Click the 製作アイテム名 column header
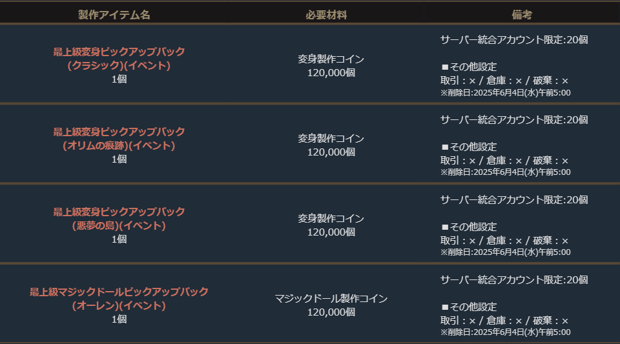The width and height of the screenshot is (620, 344). click(114, 15)
